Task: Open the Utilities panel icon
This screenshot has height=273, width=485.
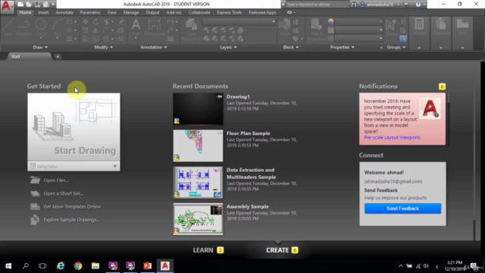Action: (419, 27)
